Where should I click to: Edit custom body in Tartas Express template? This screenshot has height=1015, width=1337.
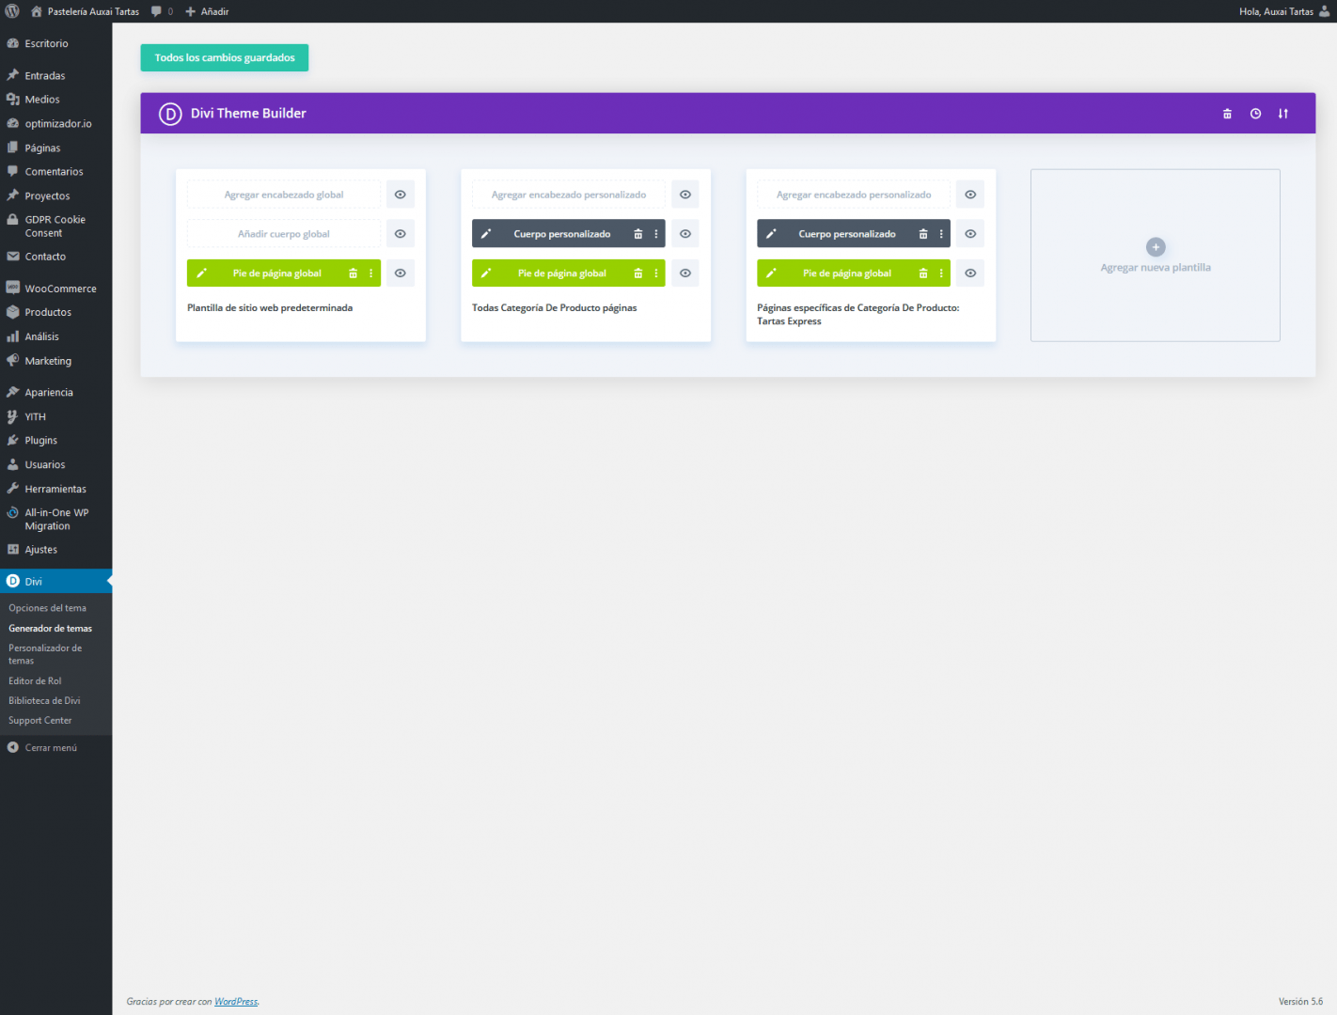click(771, 234)
